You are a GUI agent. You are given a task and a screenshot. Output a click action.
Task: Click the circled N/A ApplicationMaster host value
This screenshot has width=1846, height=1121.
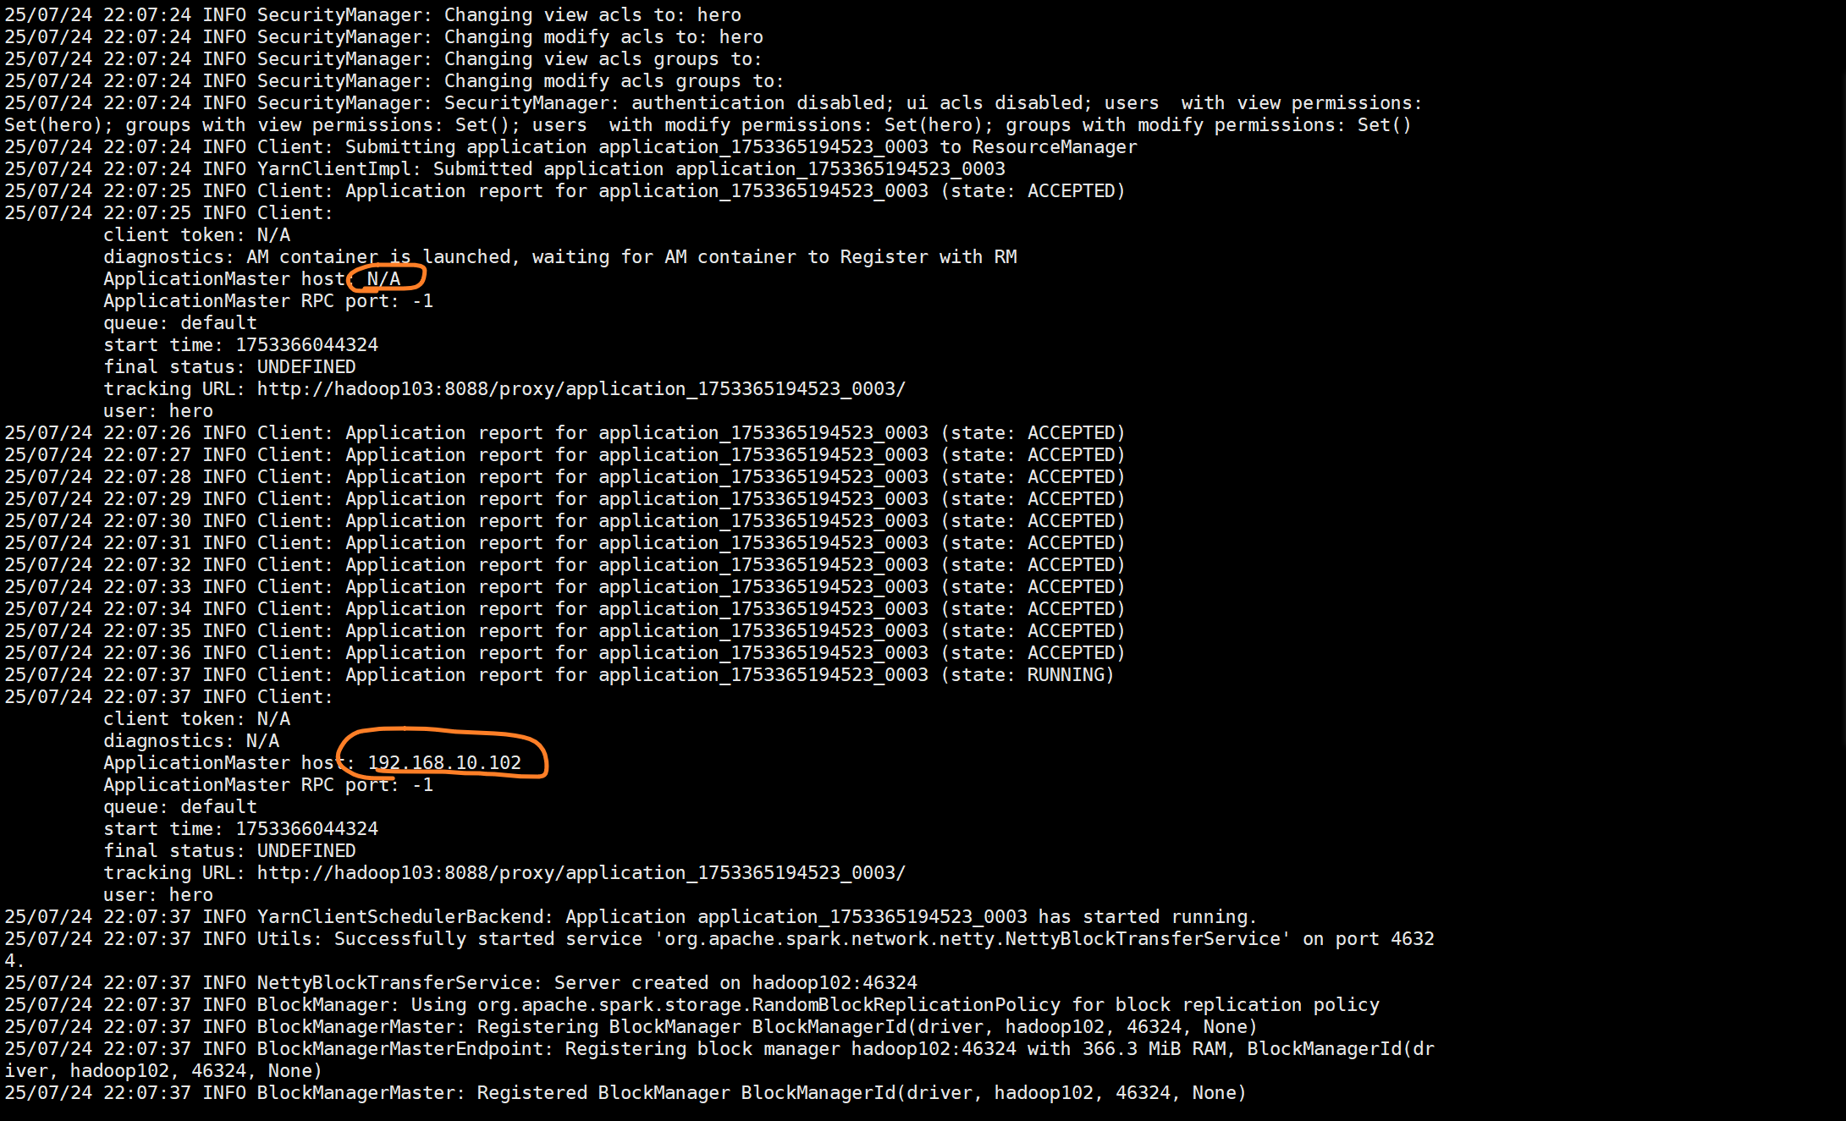pyautogui.click(x=383, y=279)
